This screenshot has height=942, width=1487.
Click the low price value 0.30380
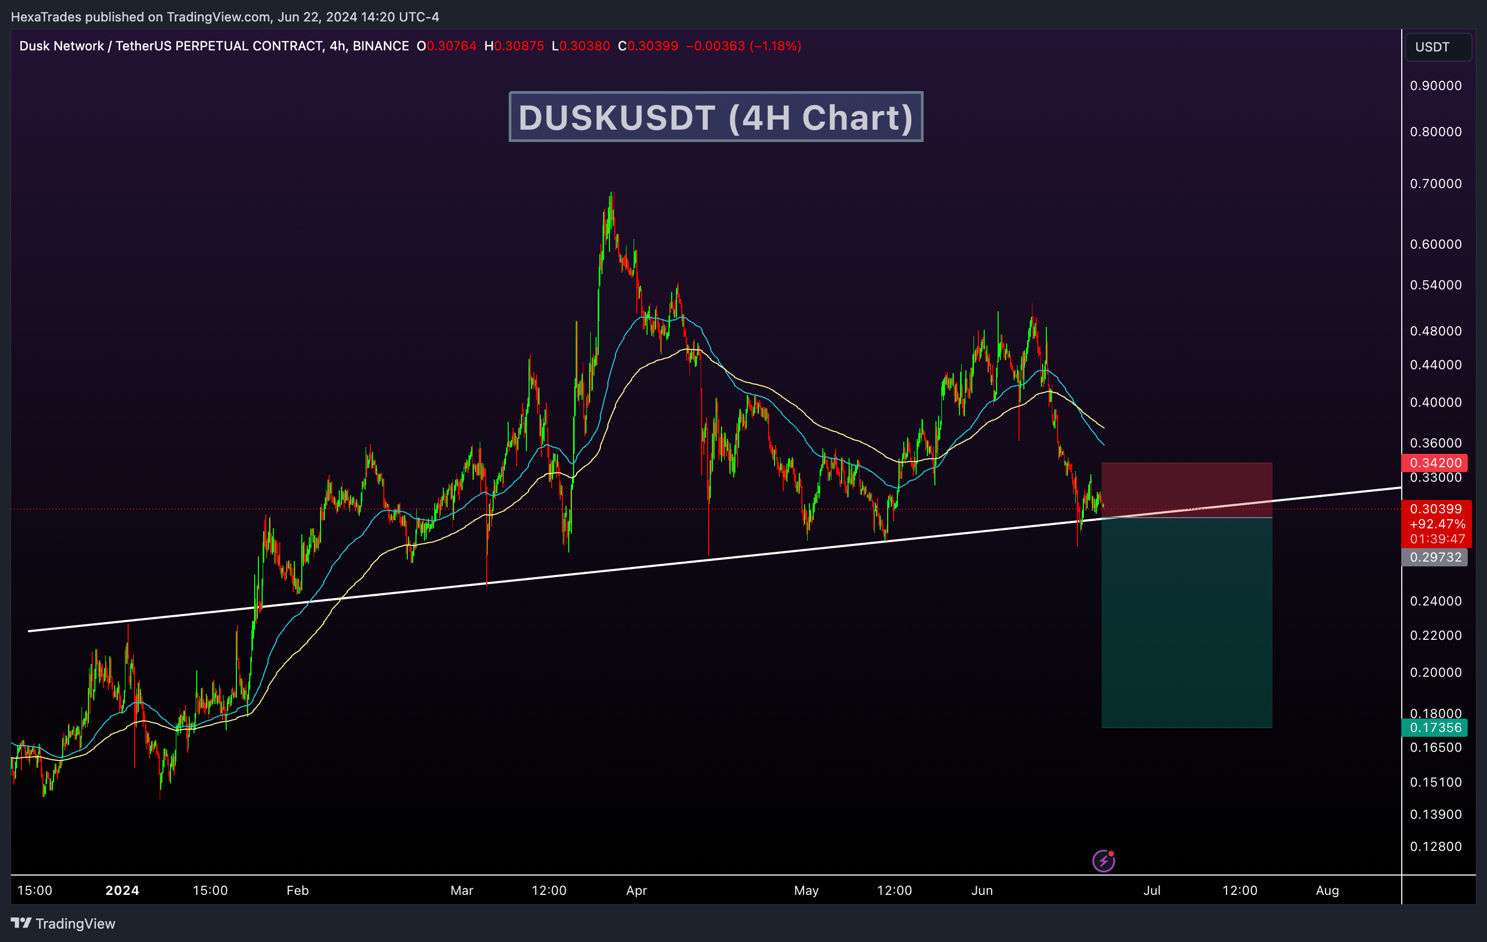pyautogui.click(x=584, y=46)
